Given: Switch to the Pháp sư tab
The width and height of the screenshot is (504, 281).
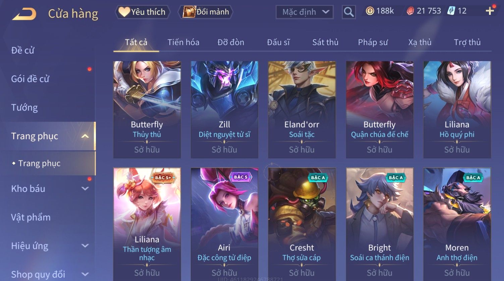Looking at the screenshot, I should click(x=373, y=42).
